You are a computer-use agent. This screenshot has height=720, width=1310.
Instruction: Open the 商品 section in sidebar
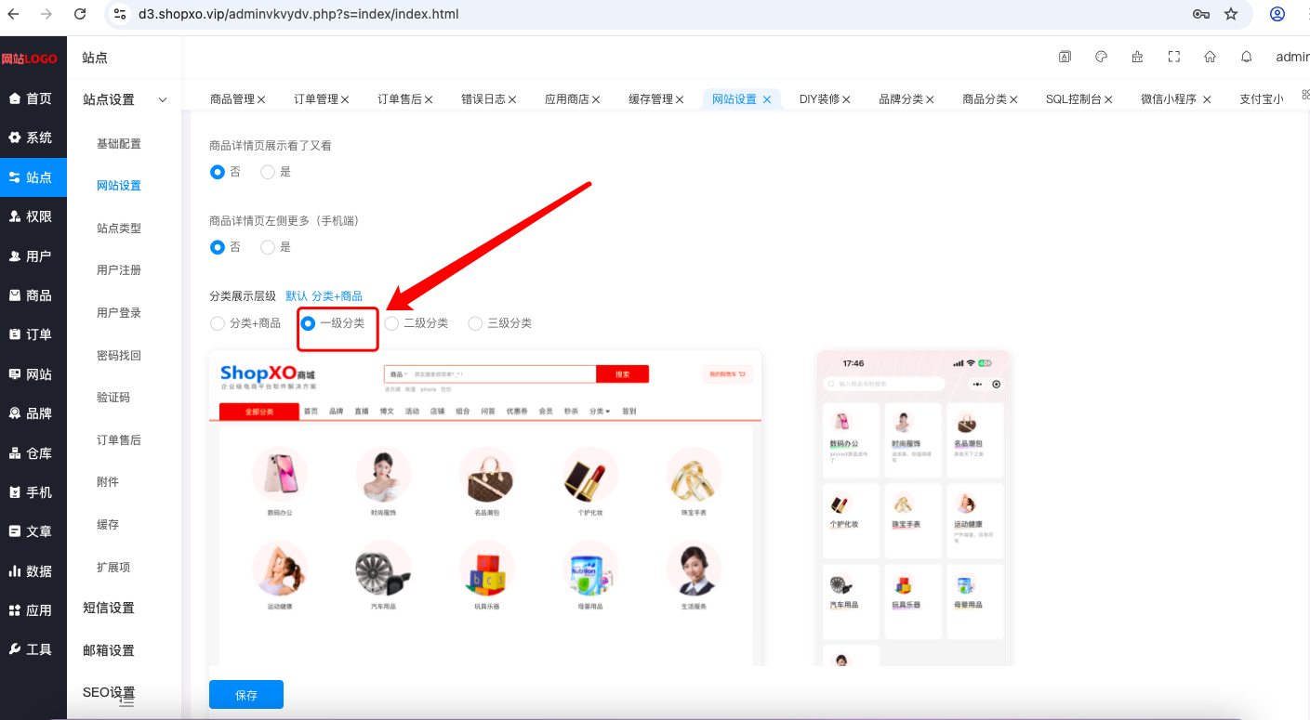click(33, 295)
